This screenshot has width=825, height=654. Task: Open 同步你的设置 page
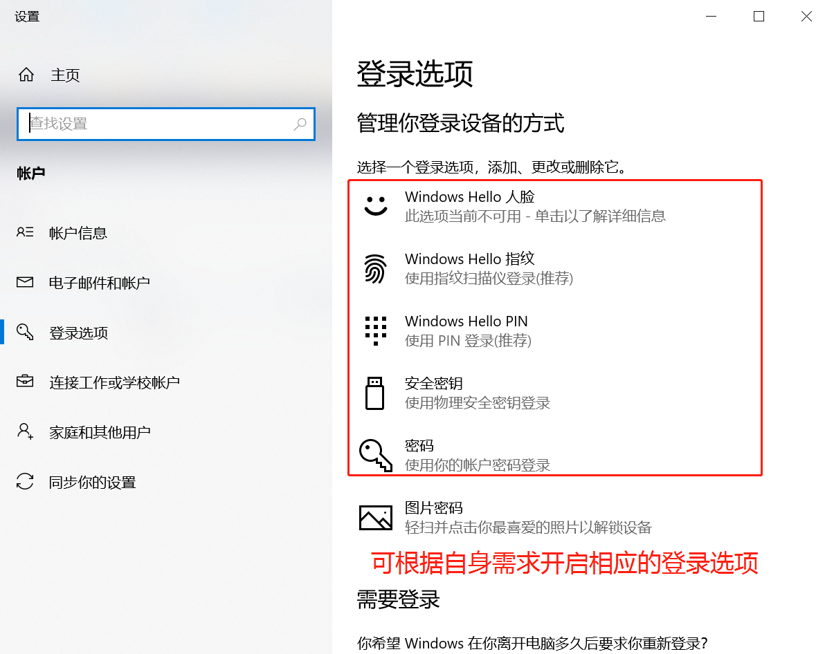point(93,482)
